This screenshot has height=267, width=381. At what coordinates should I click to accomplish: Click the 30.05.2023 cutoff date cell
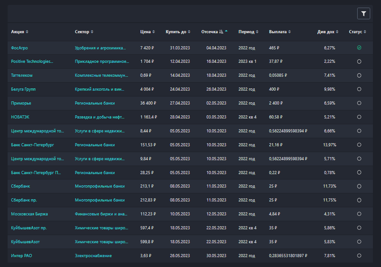point(216,256)
